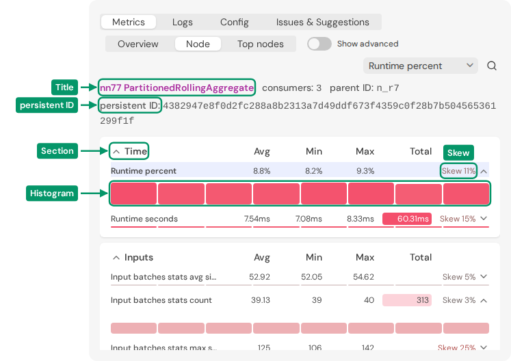Select the Overview view

coord(138,44)
